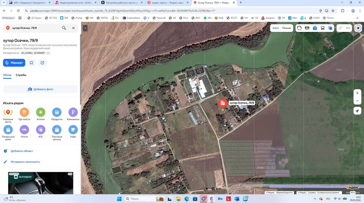This screenshot has height=203, width=364.
Task: Toggle the street panoramas layer
Action: click(x=315, y=28)
